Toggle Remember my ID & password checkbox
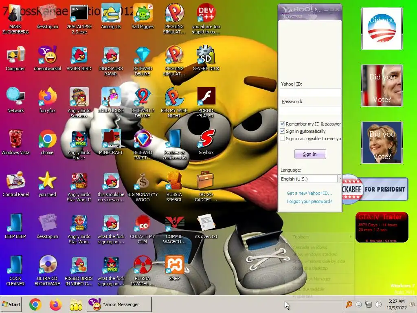 click(283, 124)
